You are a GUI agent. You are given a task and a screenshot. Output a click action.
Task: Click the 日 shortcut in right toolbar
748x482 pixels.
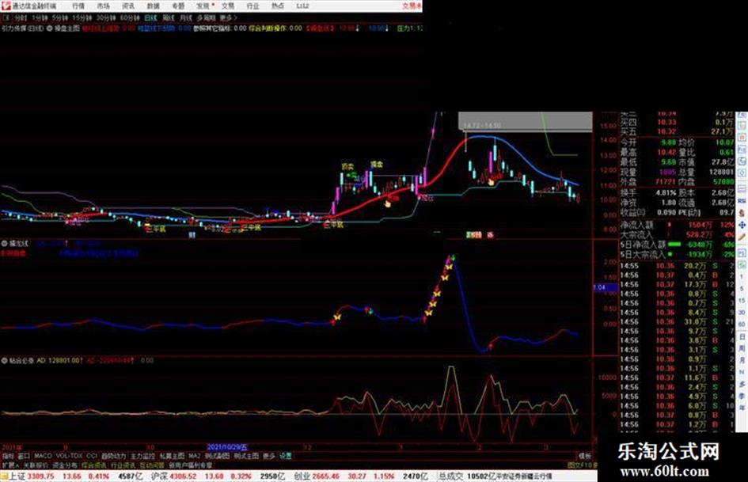click(x=742, y=337)
